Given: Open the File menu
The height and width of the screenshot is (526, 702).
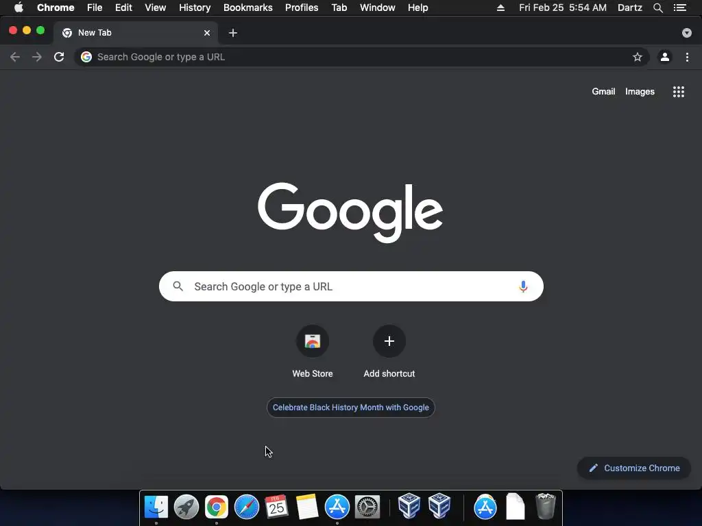Looking at the screenshot, I should 95,8.
